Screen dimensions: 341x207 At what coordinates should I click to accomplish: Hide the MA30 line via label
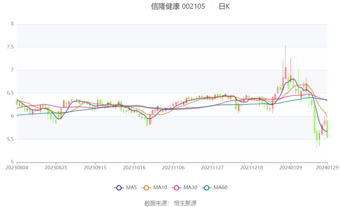(190, 187)
